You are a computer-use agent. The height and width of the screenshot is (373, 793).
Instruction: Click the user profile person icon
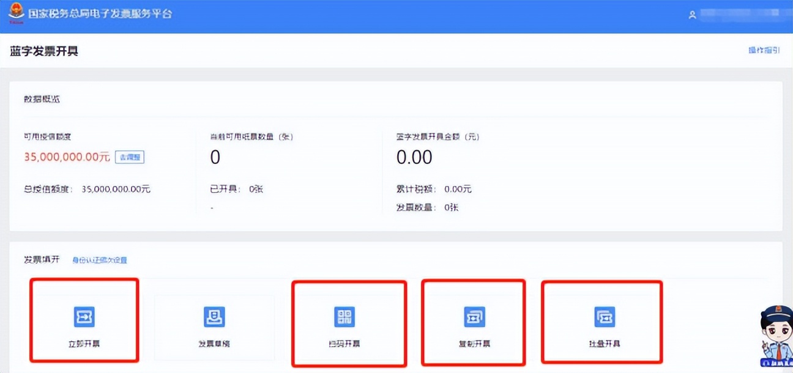[x=692, y=14]
